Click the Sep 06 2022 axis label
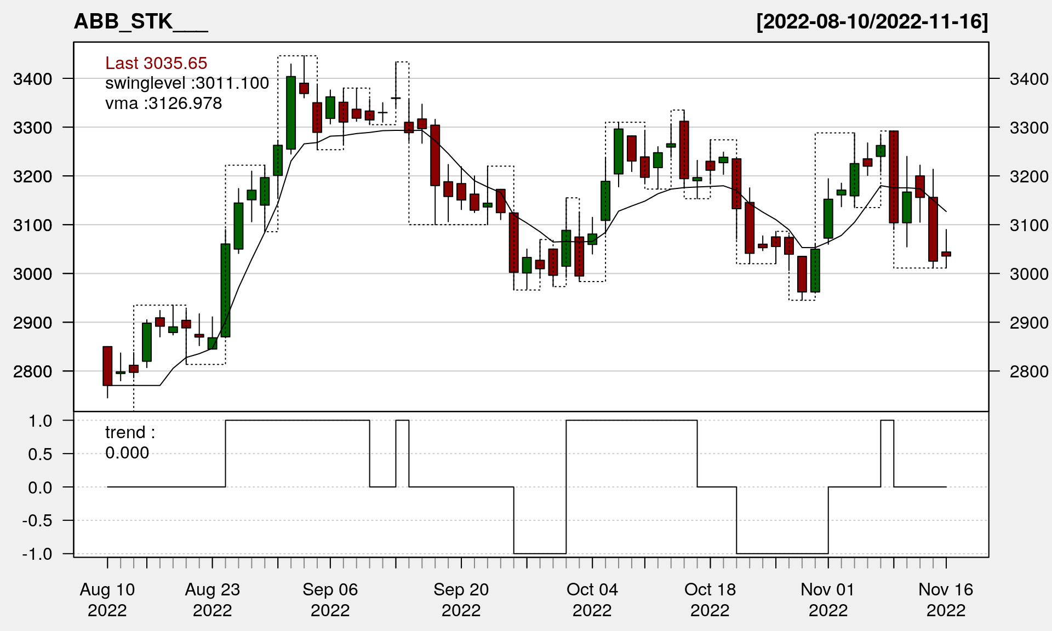 330,600
